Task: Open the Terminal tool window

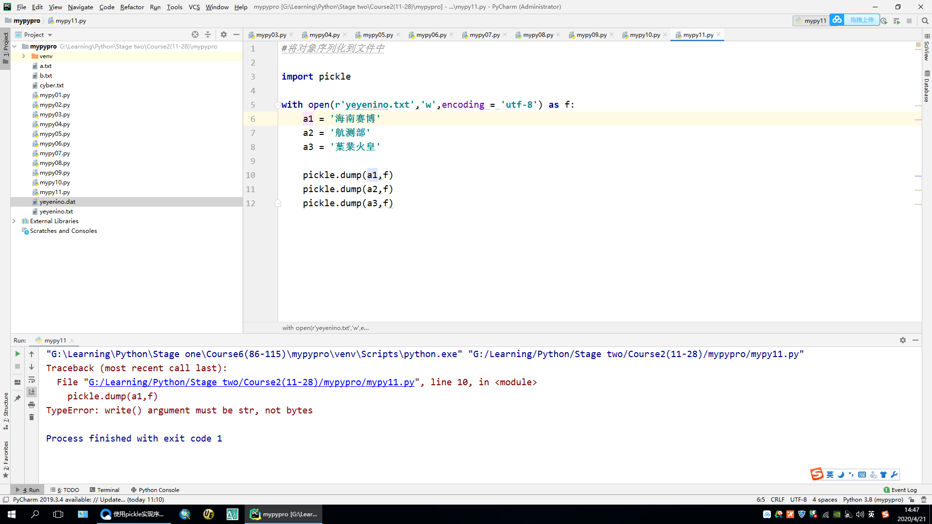Action: (104, 490)
